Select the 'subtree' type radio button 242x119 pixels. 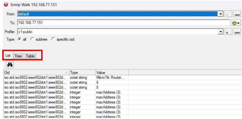click(32, 39)
